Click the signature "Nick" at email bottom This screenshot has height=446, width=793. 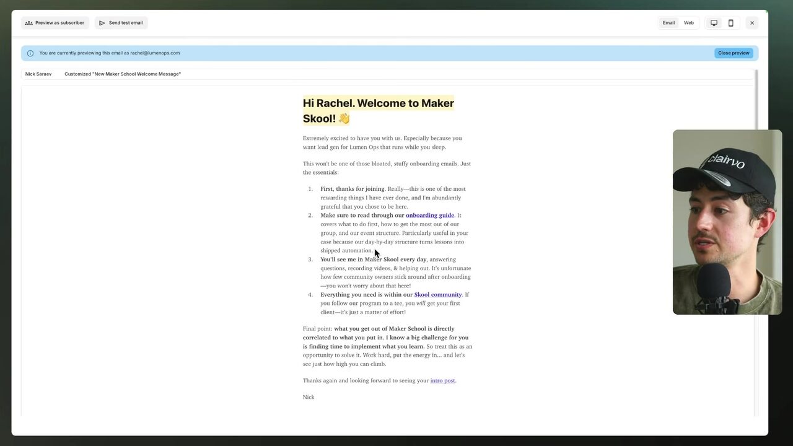(309, 397)
